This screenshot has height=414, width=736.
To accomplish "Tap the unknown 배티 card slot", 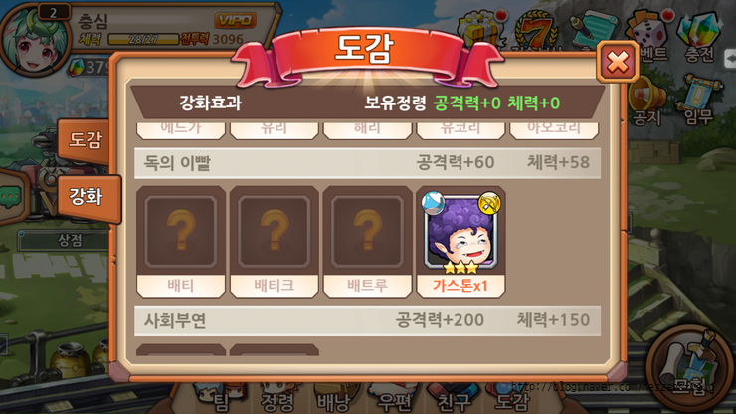I will [181, 242].
